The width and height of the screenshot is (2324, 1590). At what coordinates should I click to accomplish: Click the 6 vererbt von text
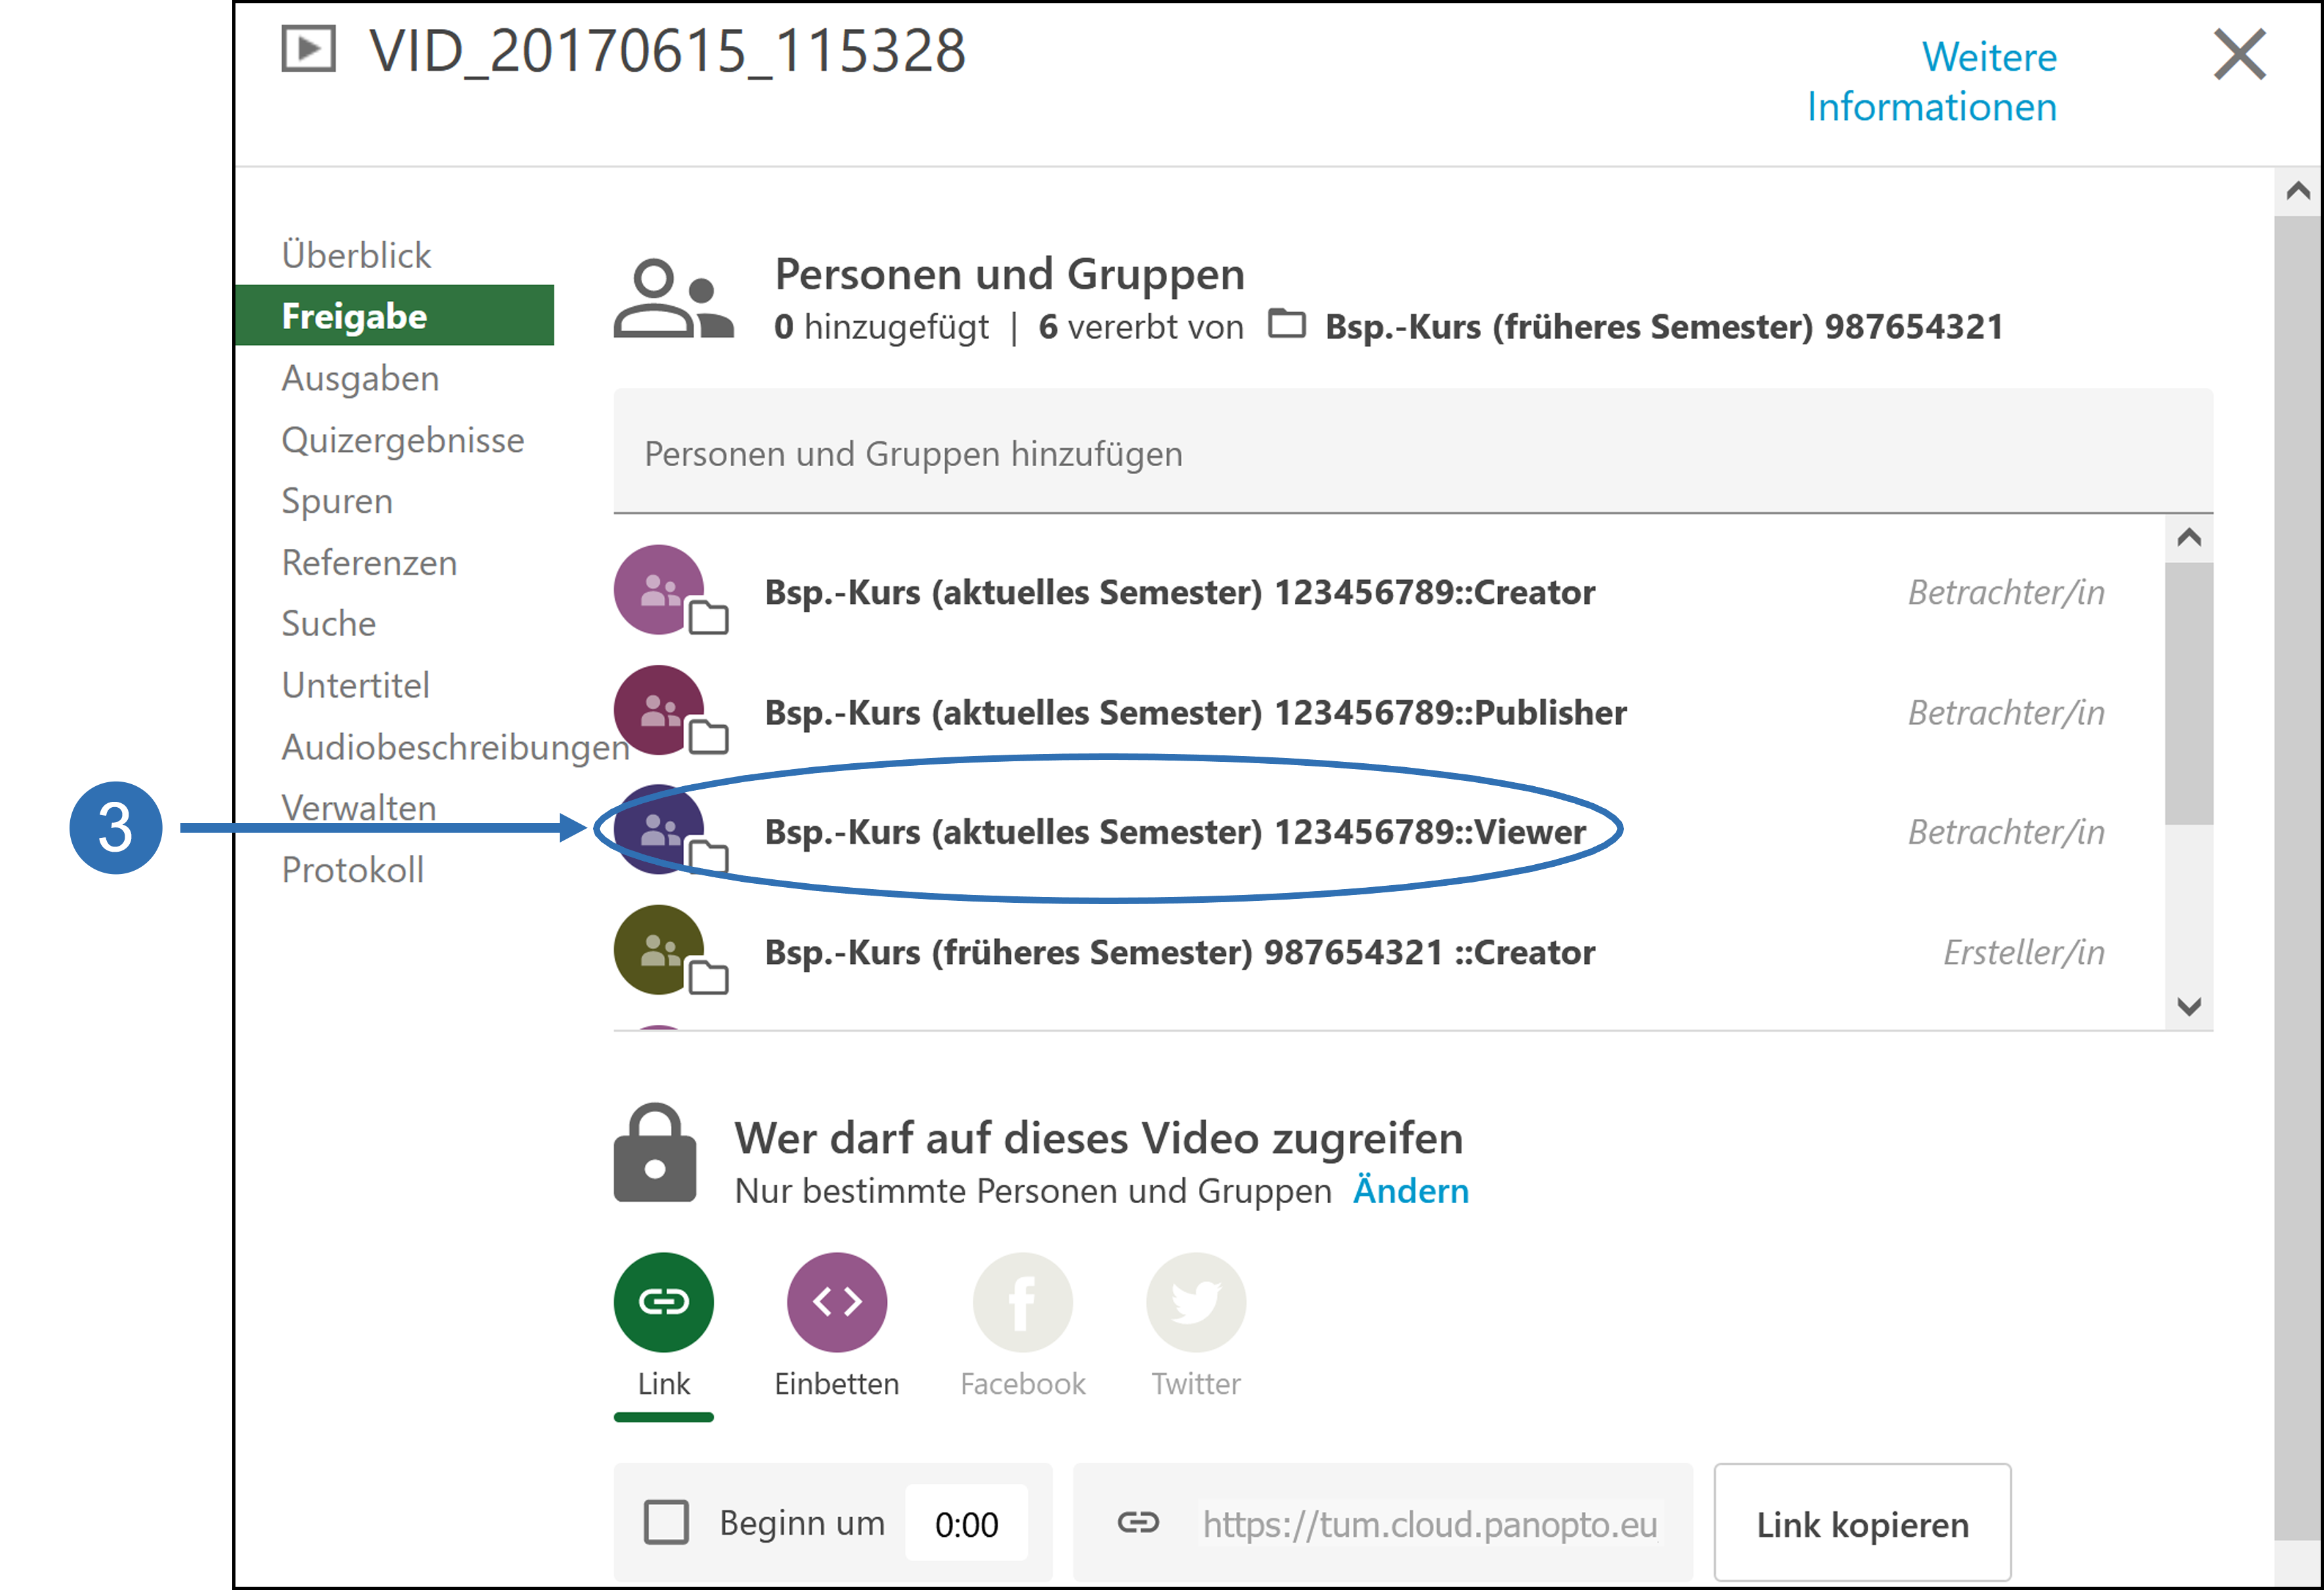coord(1141,327)
